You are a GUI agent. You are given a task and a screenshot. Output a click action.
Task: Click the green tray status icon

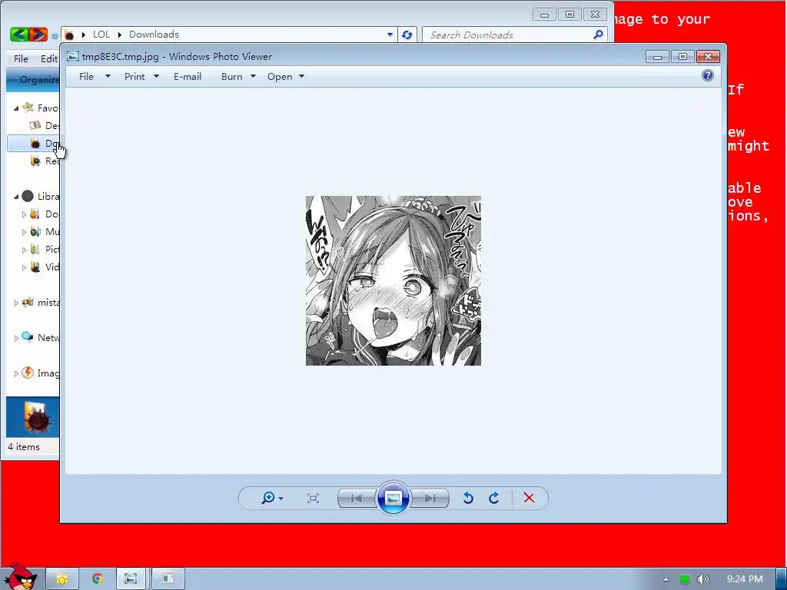point(685,579)
